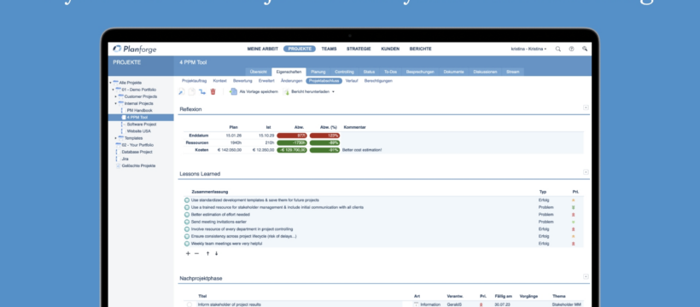700x307 pixels.
Task: Click the red trash delete icon
Action: coord(213,91)
